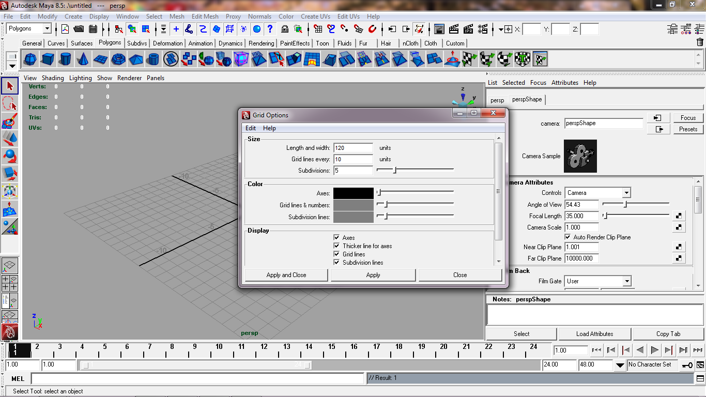Click the Apply and Close button
This screenshot has height=397, width=706.
click(286, 275)
